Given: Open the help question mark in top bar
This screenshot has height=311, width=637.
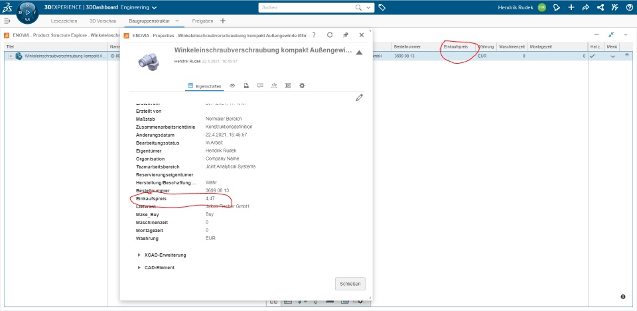Looking at the screenshot, I should click(x=629, y=7).
